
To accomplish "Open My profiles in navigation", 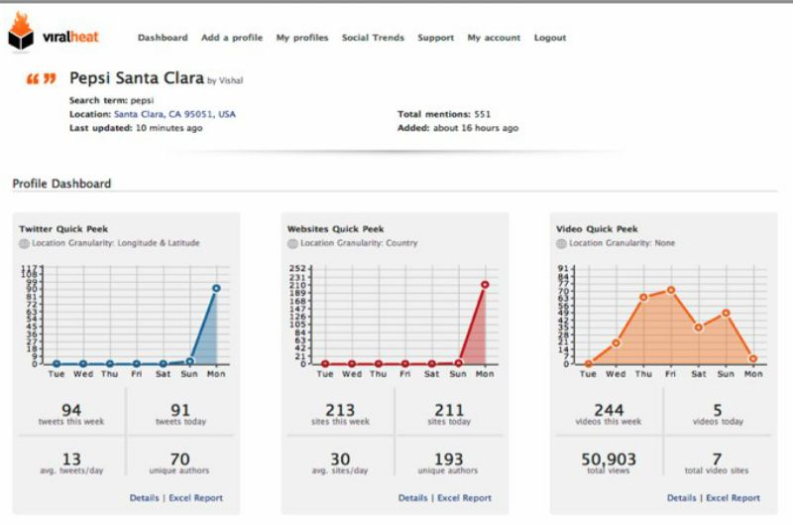I will pos(302,38).
